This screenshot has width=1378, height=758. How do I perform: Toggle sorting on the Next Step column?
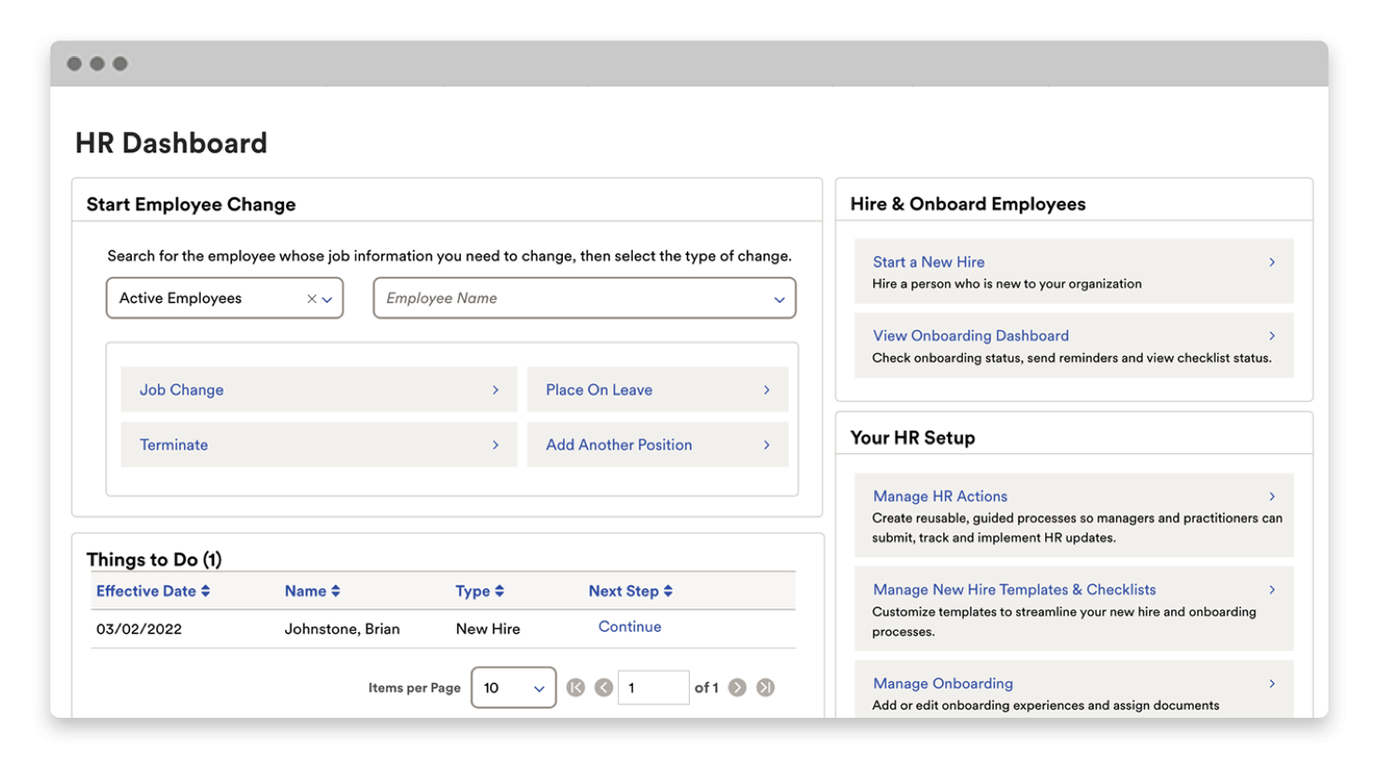click(x=632, y=591)
